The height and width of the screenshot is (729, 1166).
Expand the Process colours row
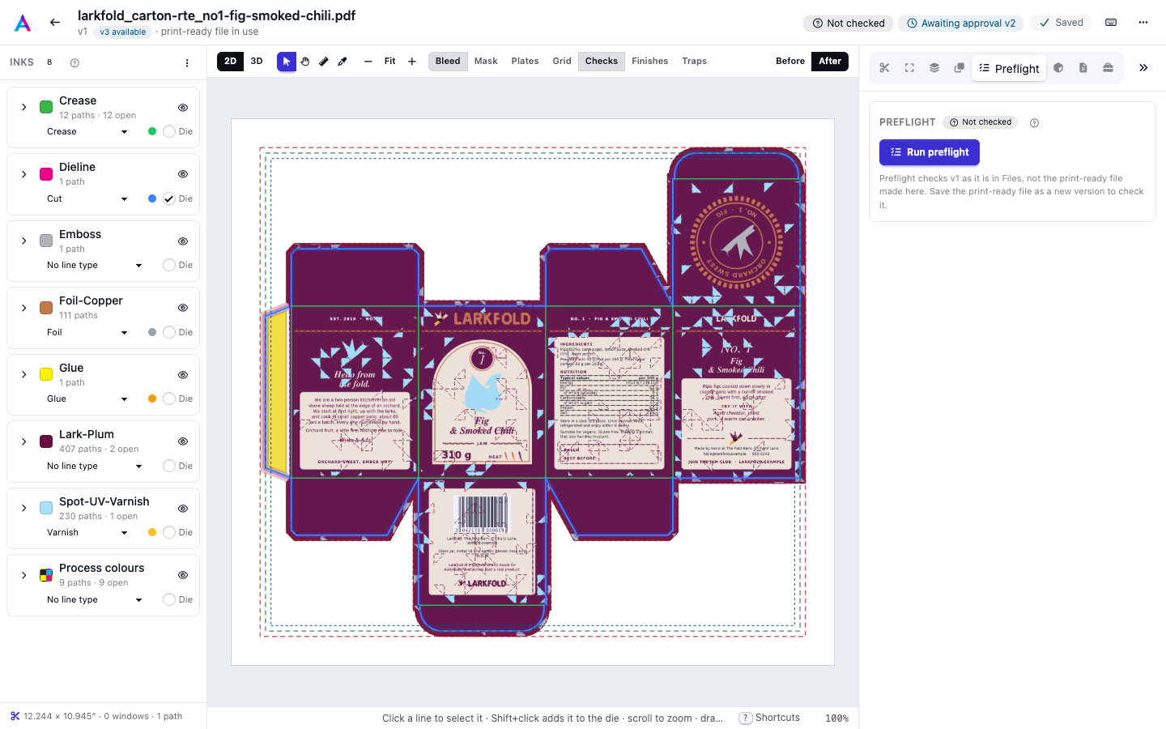pyautogui.click(x=24, y=575)
